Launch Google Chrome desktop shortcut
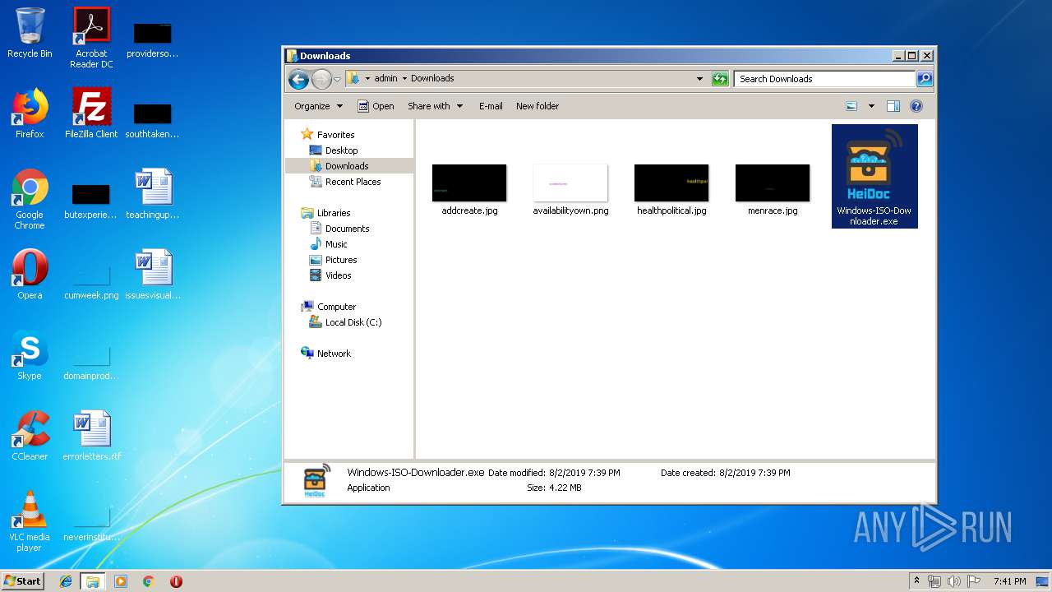This screenshot has width=1052, height=592. click(x=30, y=199)
